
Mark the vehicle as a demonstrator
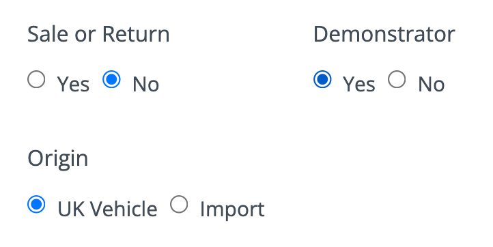322,79
